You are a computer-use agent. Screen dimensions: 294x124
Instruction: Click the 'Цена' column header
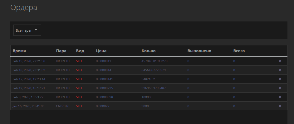pos(101,51)
